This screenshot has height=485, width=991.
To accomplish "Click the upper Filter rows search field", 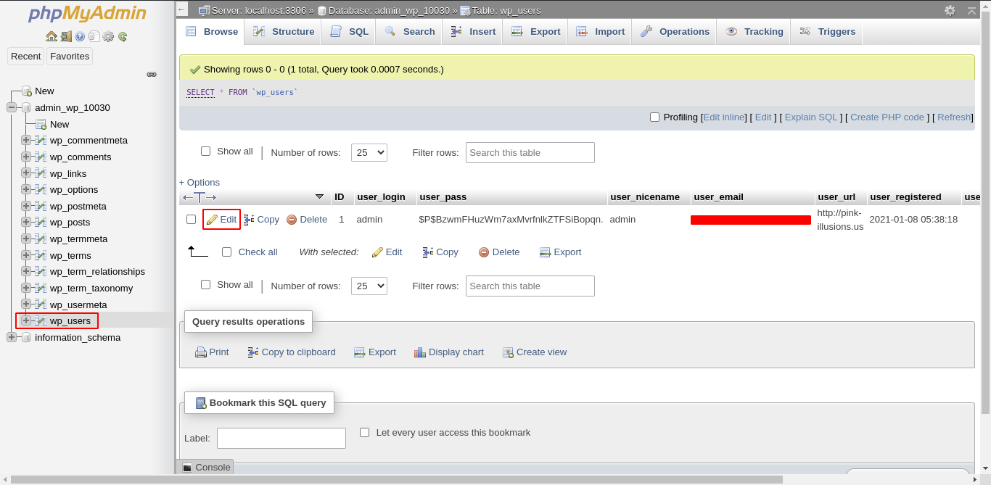I will pos(530,152).
